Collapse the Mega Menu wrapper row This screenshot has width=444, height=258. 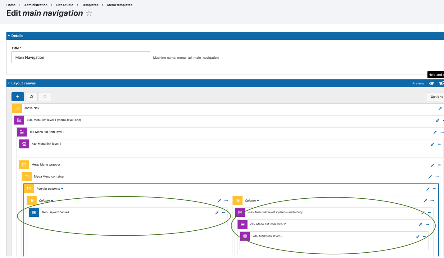(433, 165)
